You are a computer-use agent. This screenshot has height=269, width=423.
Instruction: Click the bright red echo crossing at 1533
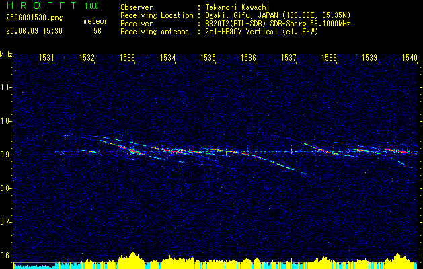132,151
